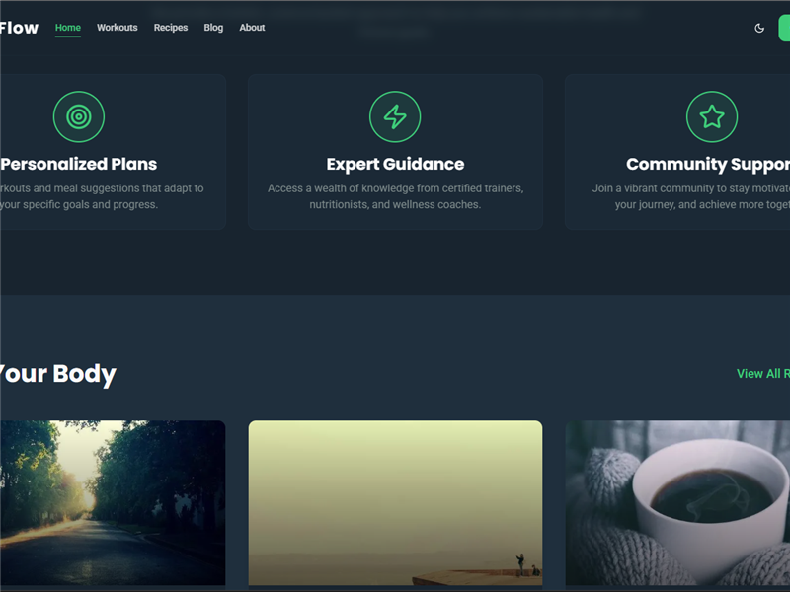Toggle dark mode with the moon icon
This screenshot has height=592, width=790.
[759, 28]
